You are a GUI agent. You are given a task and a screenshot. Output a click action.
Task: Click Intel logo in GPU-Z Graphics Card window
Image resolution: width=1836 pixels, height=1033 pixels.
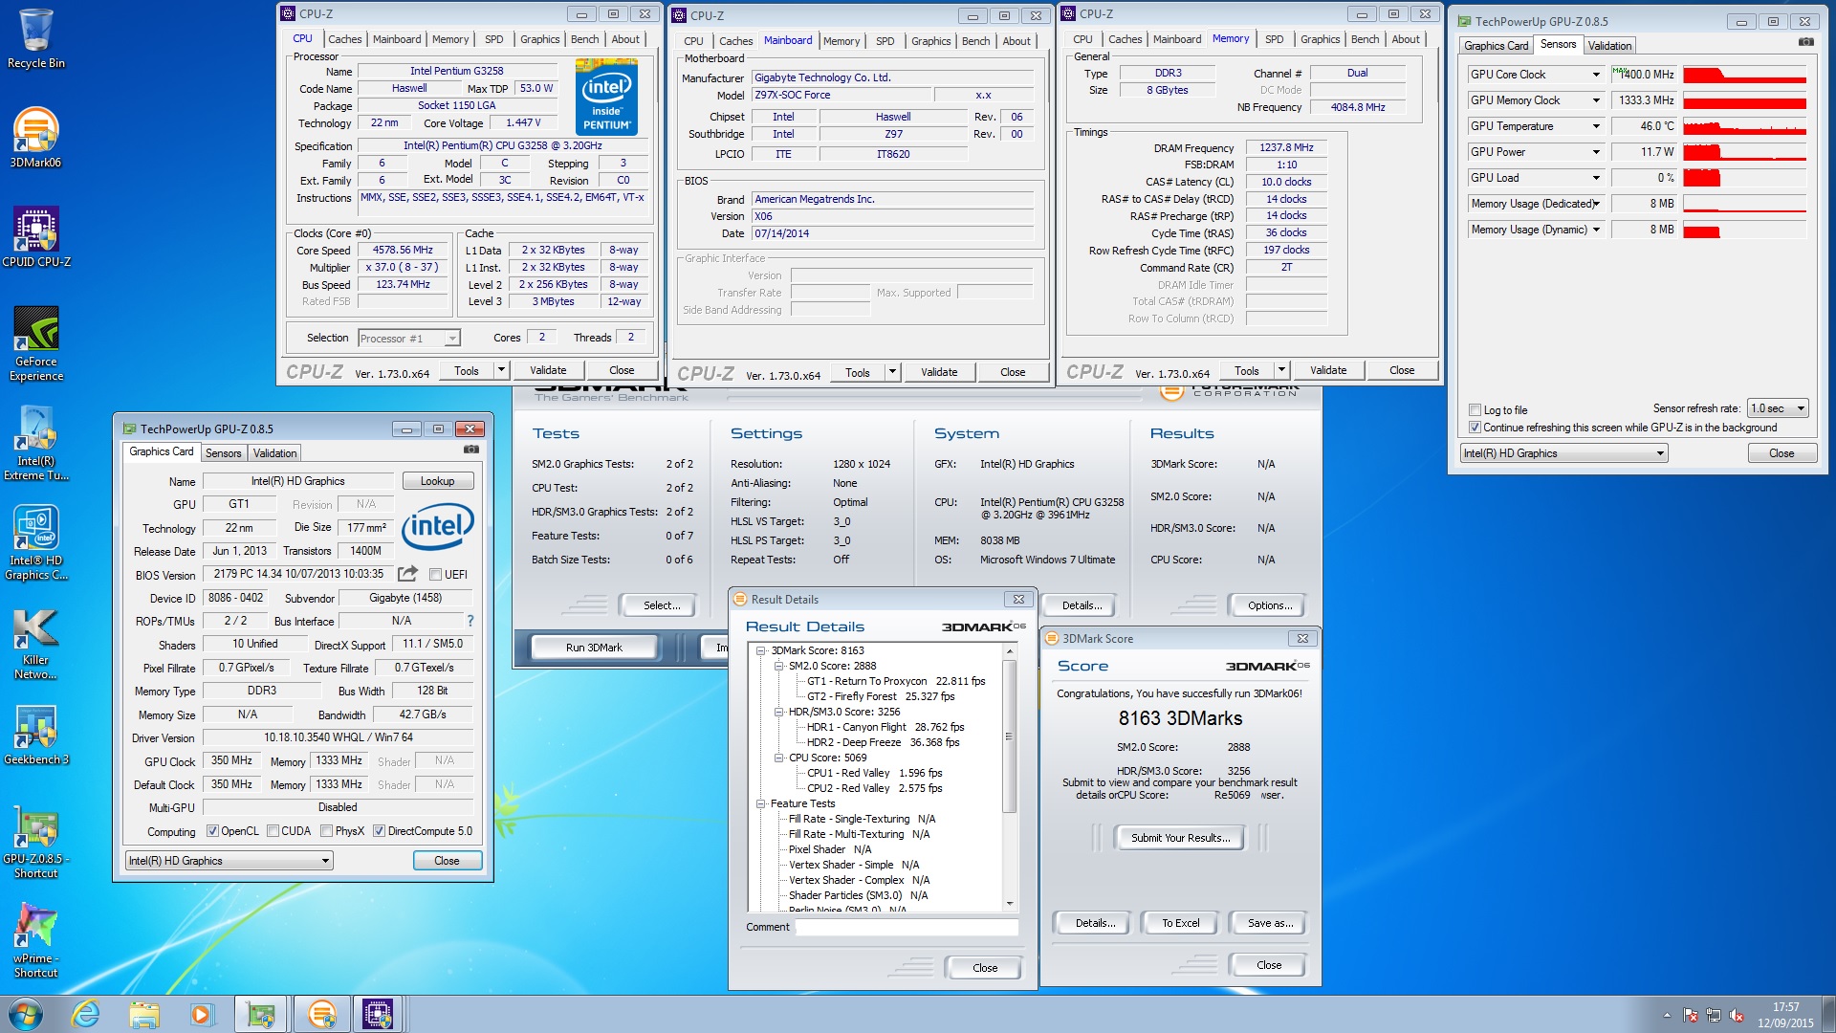437,526
